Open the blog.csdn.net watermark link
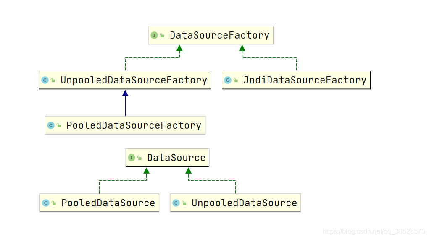The height and width of the screenshot is (239, 429). pos(374,231)
